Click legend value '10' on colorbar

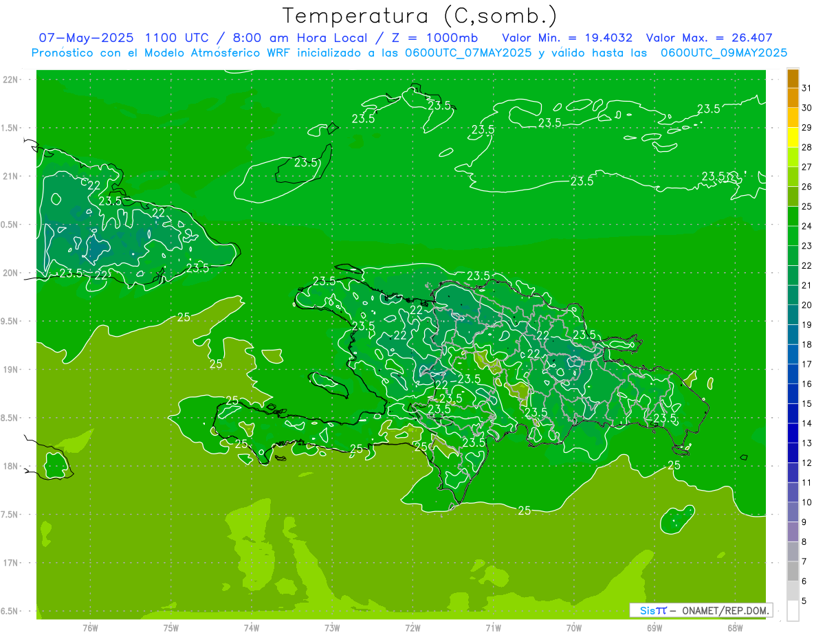point(807,502)
